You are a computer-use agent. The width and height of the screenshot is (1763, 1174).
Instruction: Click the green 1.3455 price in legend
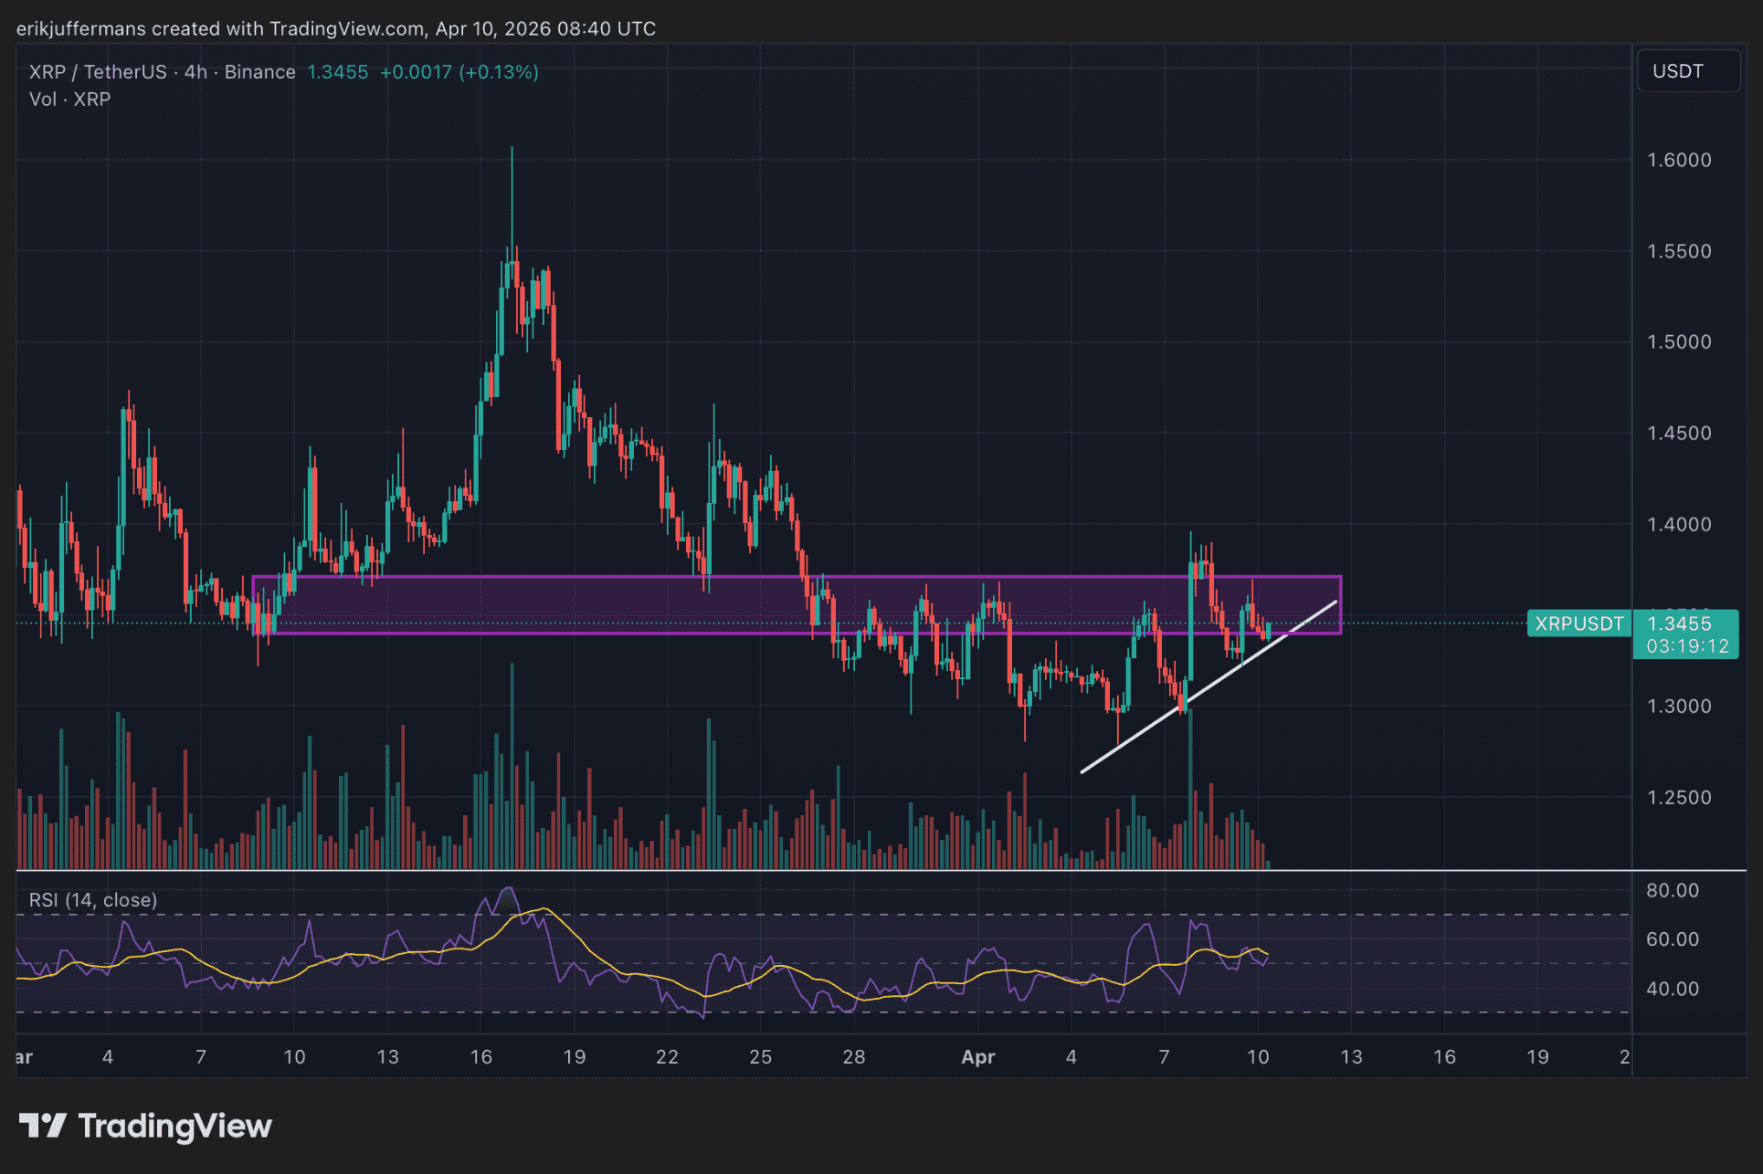pos(336,71)
